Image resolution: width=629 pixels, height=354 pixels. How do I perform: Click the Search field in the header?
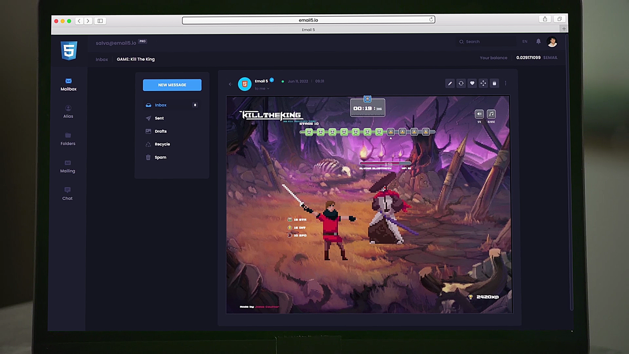pyautogui.click(x=486, y=42)
